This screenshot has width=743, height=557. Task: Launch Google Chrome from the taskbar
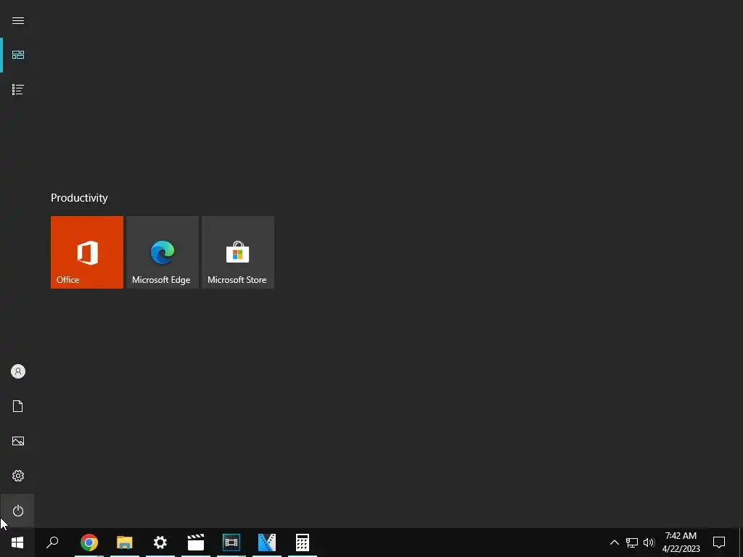pos(89,542)
